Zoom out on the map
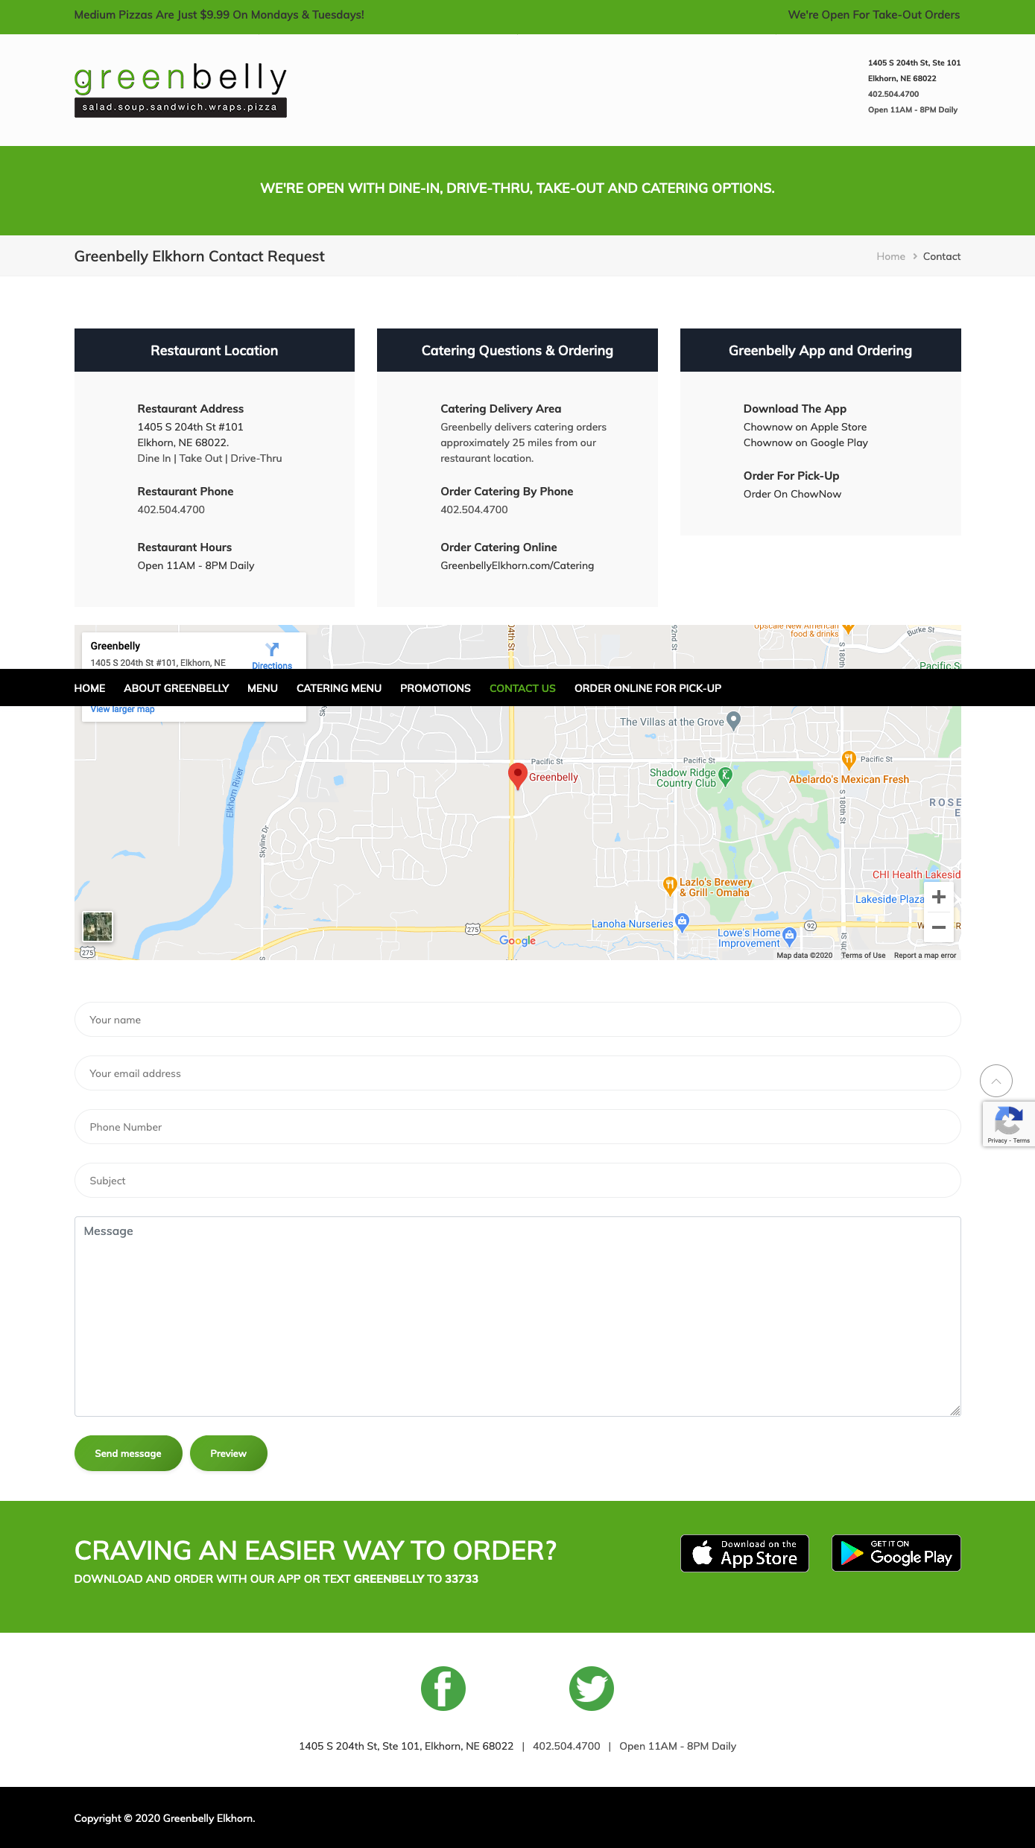The width and height of the screenshot is (1035, 1848). [939, 927]
